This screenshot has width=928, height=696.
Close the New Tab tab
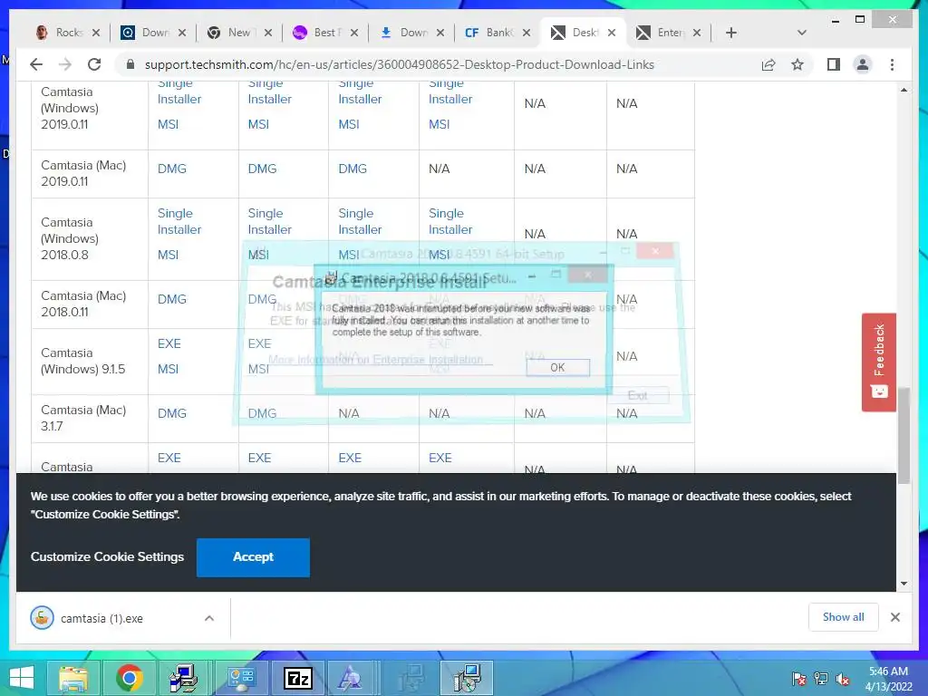tap(268, 33)
